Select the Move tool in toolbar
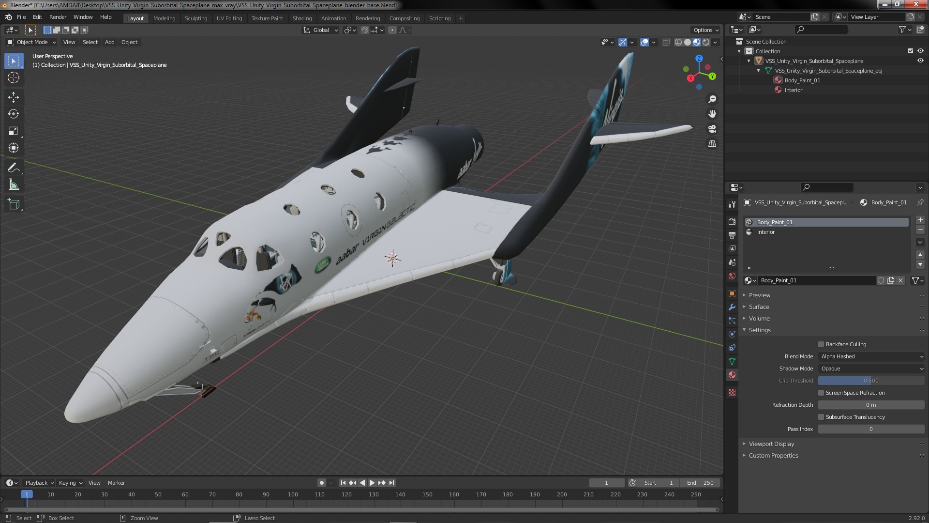 (x=14, y=97)
